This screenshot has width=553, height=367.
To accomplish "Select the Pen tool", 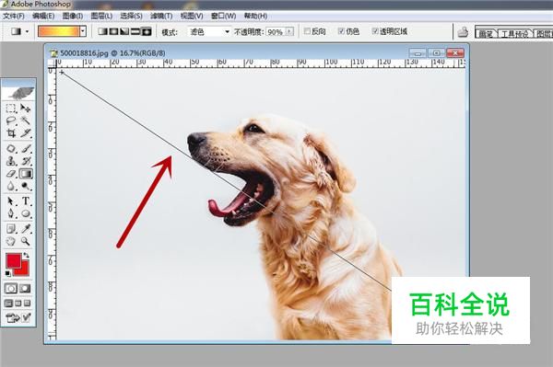I will [x=11, y=213].
